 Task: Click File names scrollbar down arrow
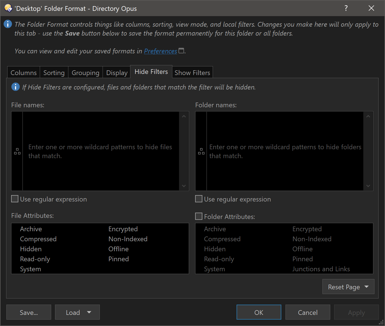[x=184, y=186]
